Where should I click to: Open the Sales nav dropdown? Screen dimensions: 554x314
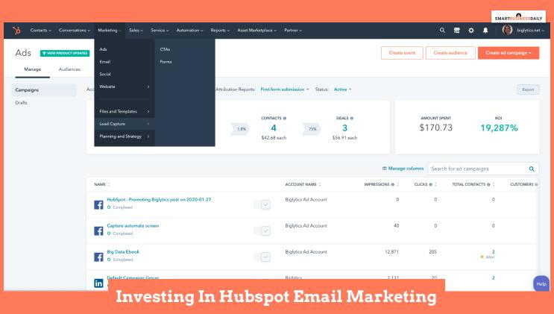(136, 31)
